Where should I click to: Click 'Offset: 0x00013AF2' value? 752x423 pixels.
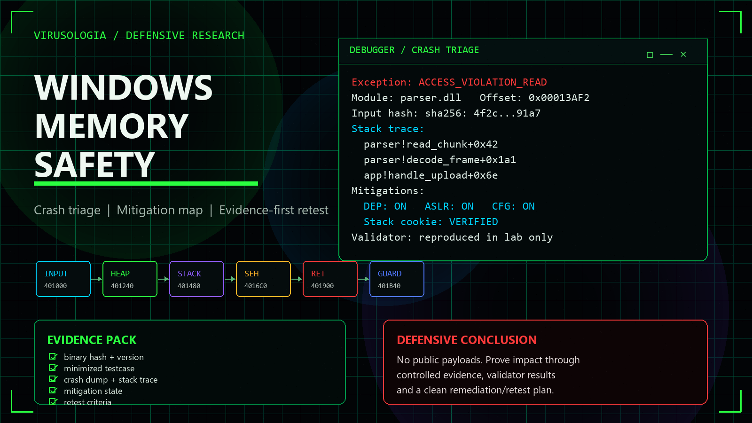click(534, 98)
